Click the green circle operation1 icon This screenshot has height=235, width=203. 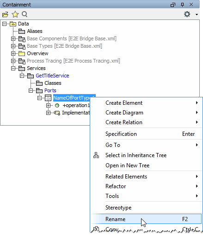57,106
